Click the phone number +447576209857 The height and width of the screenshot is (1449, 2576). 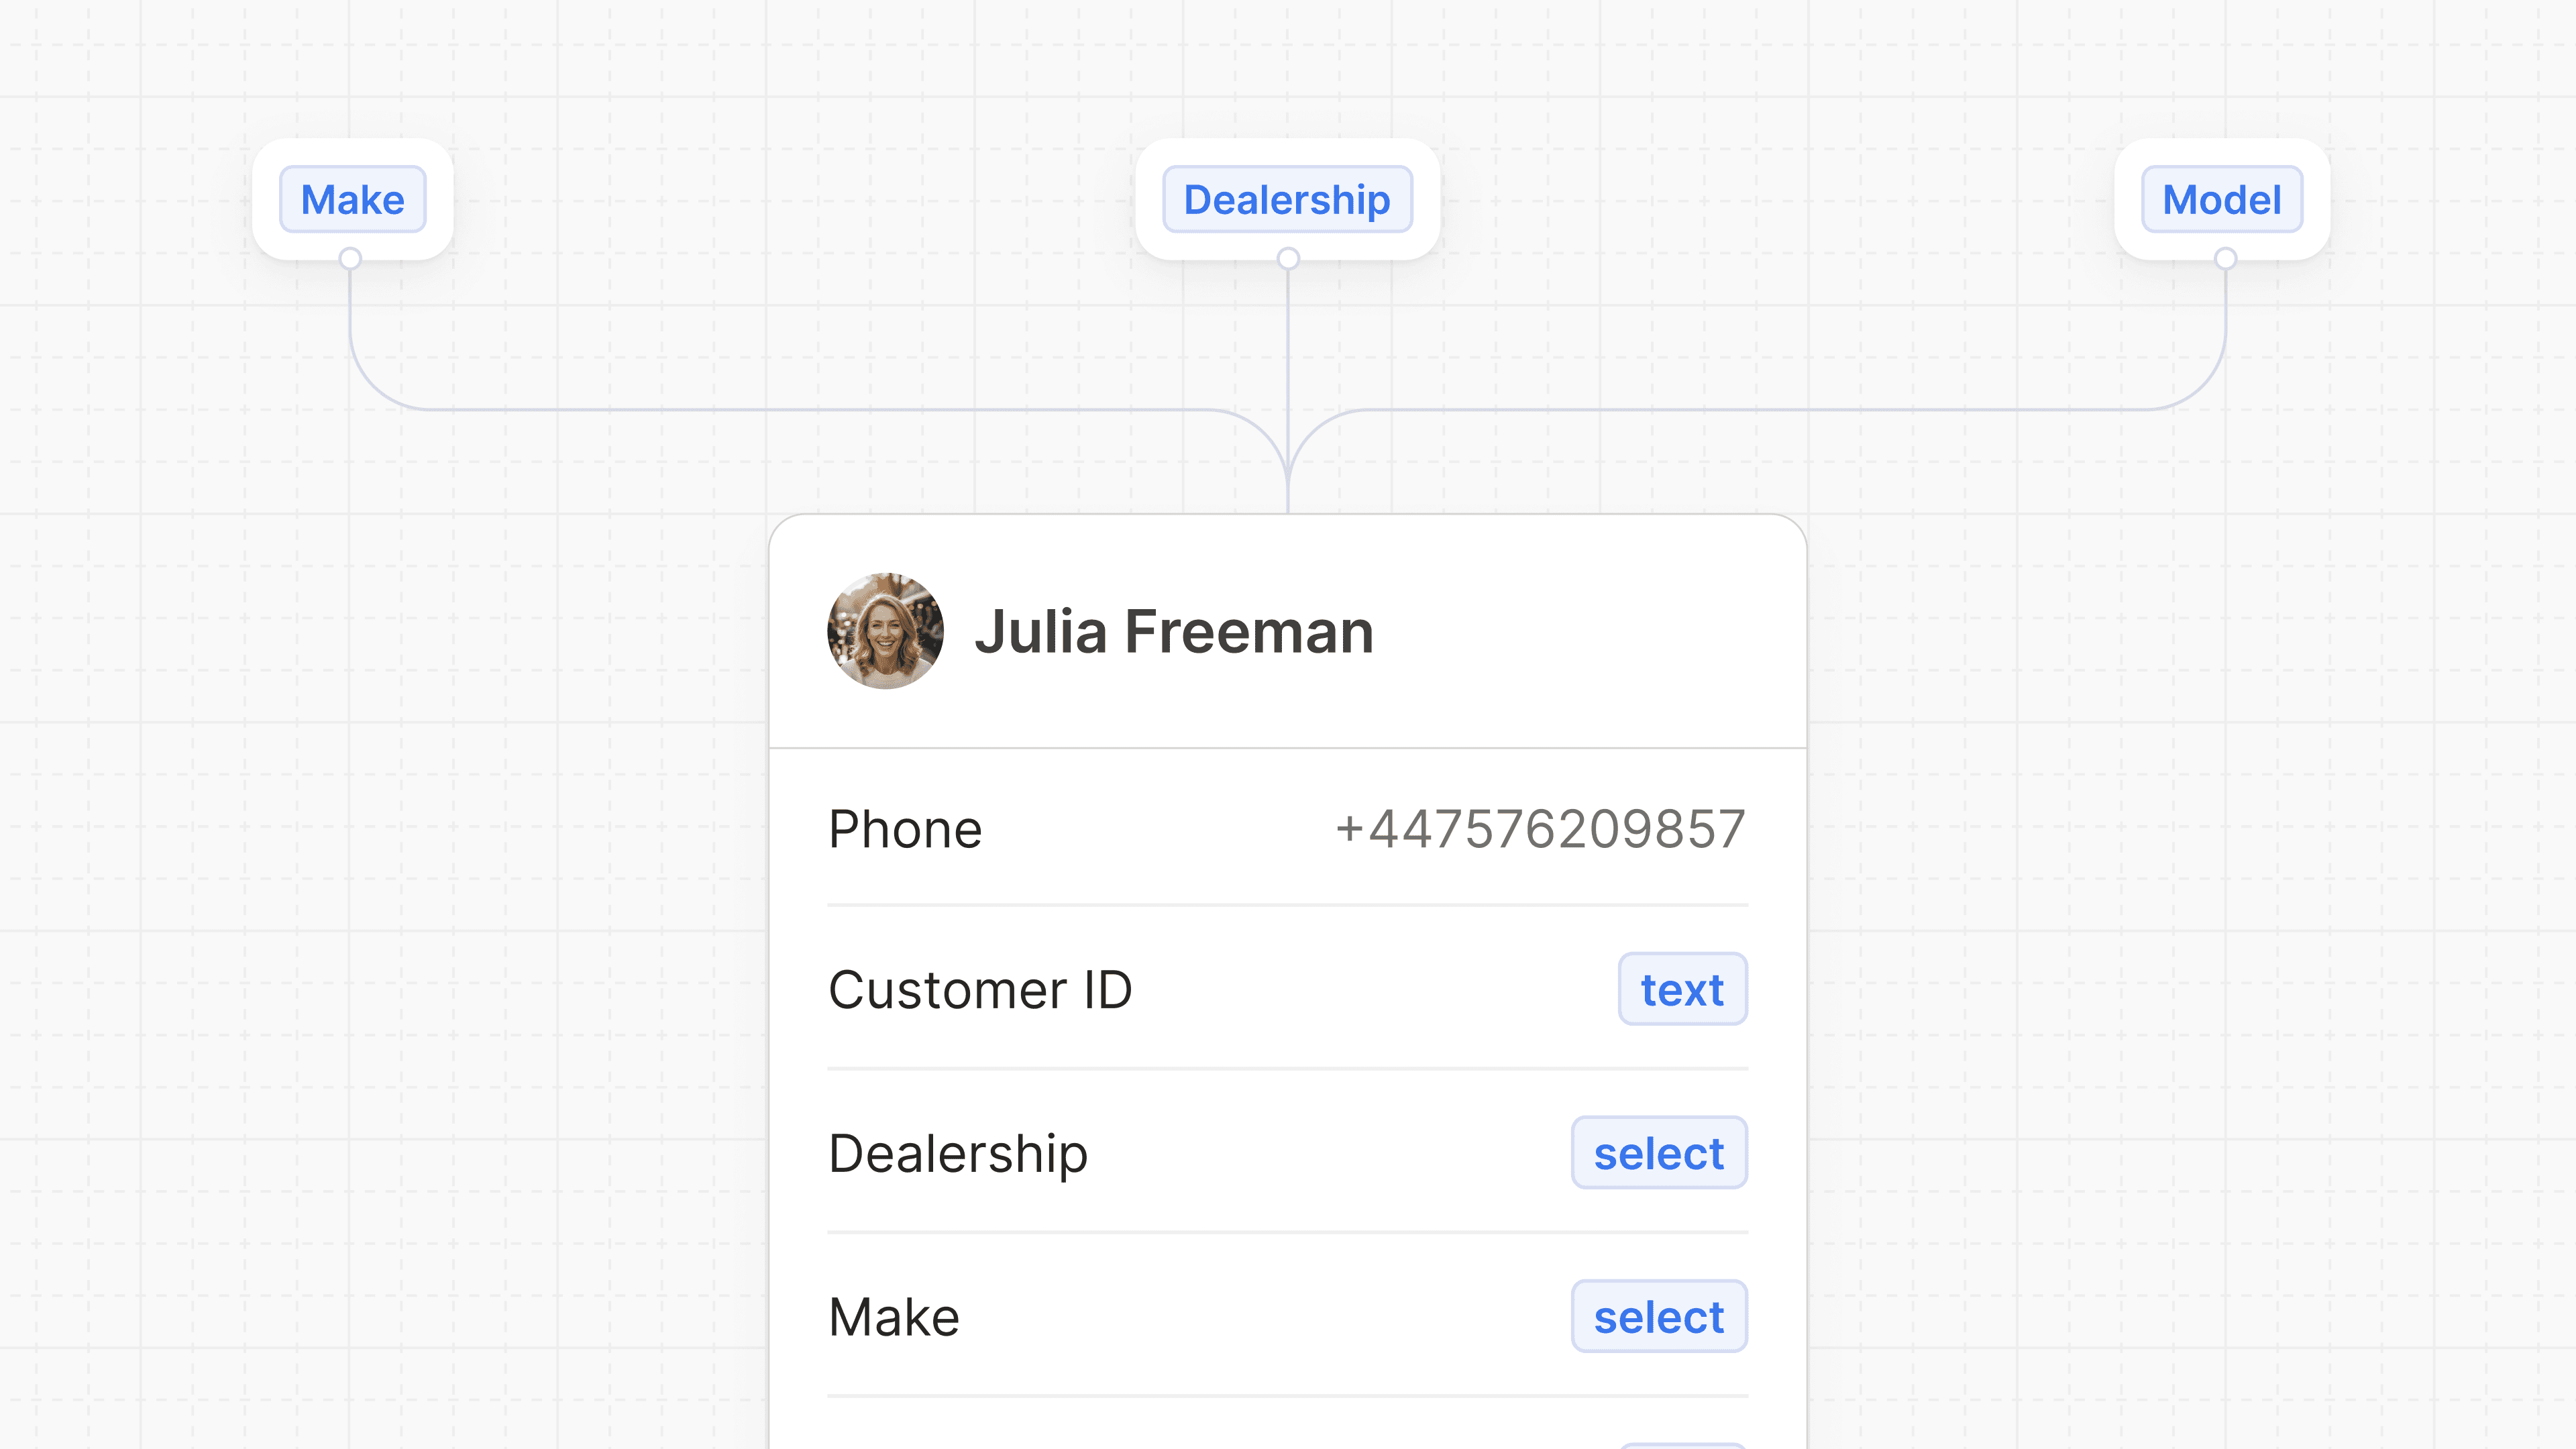(1540, 829)
